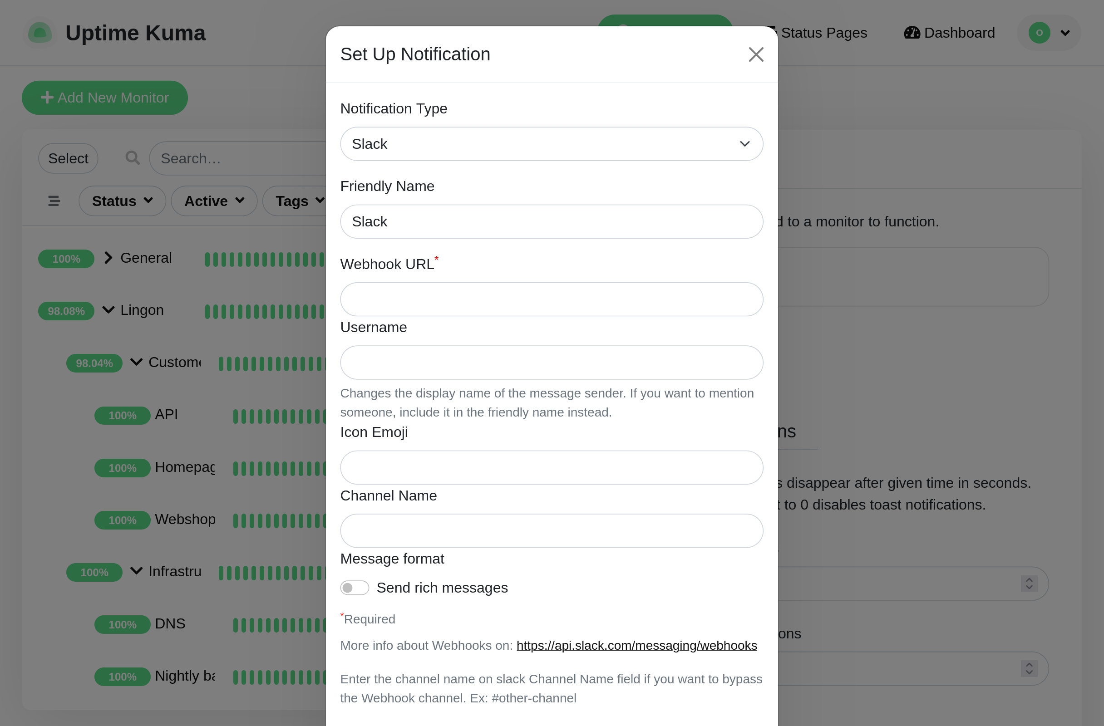Click the lower number spinner in settings
The height and width of the screenshot is (726, 1104).
click(x=1029, y=668)
